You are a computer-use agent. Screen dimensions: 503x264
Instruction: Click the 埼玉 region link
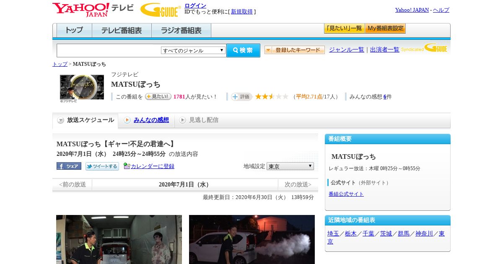click(333, 233)
